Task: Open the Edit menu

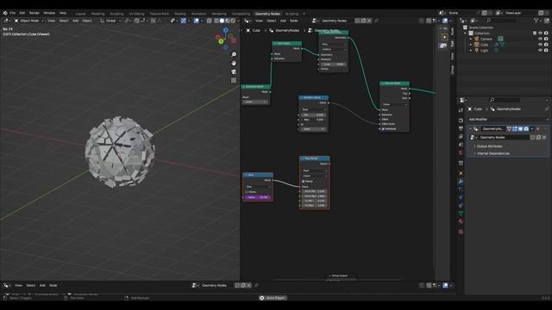Action: coord(22,13)
